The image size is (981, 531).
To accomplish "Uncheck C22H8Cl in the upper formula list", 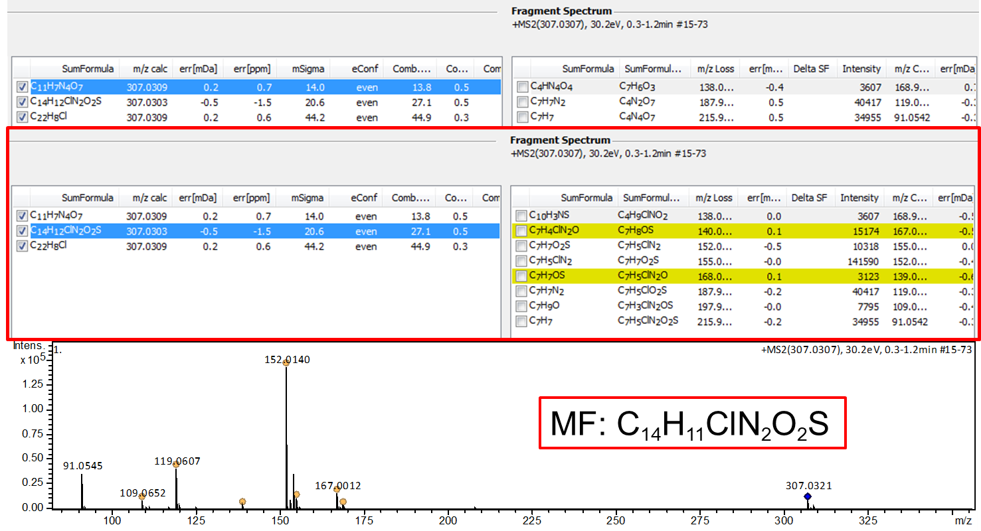I will 22,117.
